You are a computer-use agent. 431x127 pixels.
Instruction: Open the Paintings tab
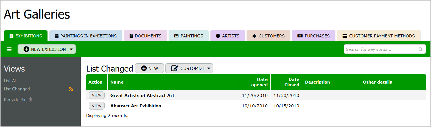(x=189, y=36)
